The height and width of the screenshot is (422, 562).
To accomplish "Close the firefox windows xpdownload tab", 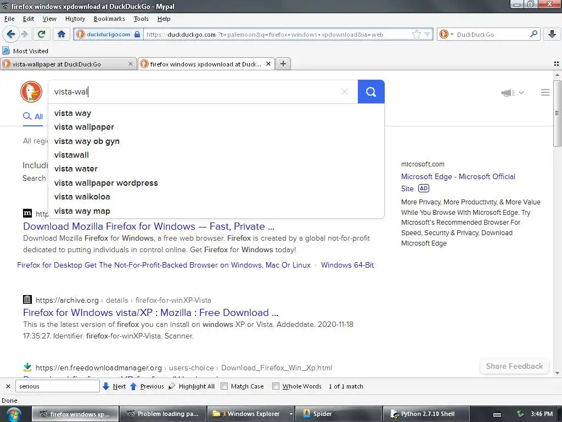I will (x=268, y=64).
